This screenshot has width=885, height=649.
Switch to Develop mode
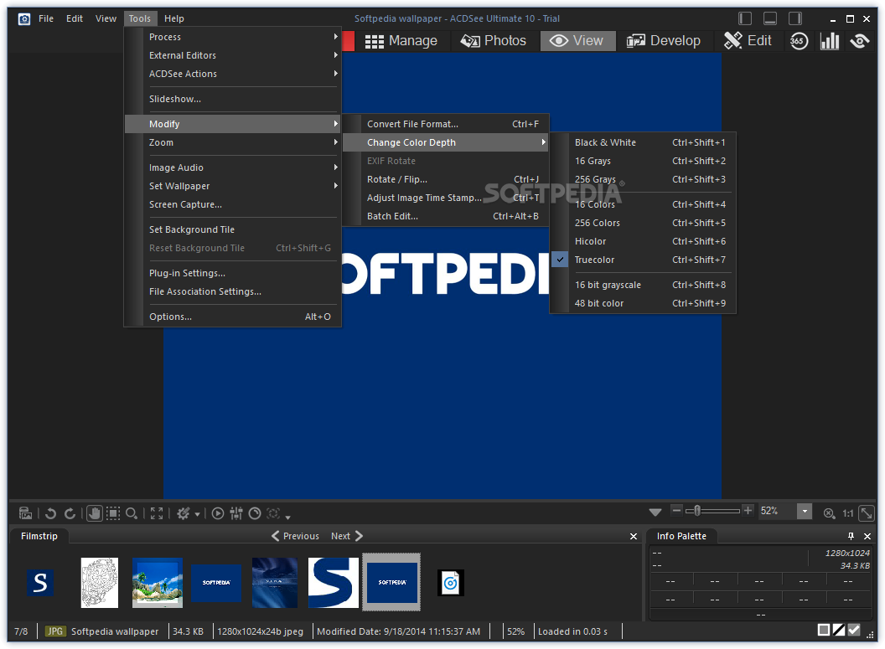click(664, 40)
